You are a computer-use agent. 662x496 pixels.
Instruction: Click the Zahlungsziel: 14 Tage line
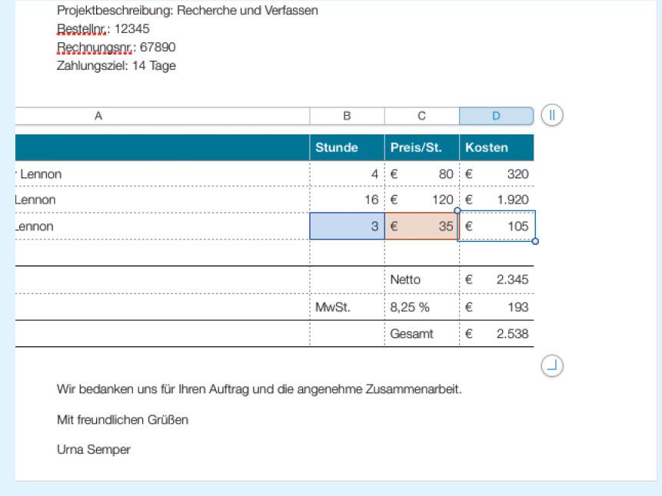pyautogui.click(x=116, y=66)
